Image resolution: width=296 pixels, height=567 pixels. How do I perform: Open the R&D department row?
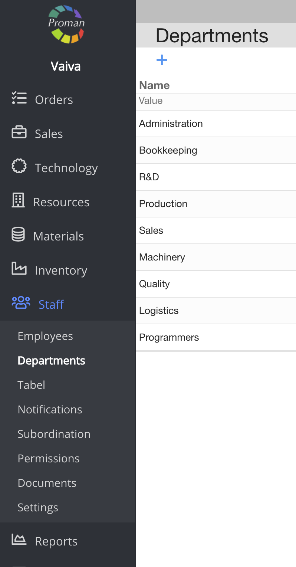(215, 177)
